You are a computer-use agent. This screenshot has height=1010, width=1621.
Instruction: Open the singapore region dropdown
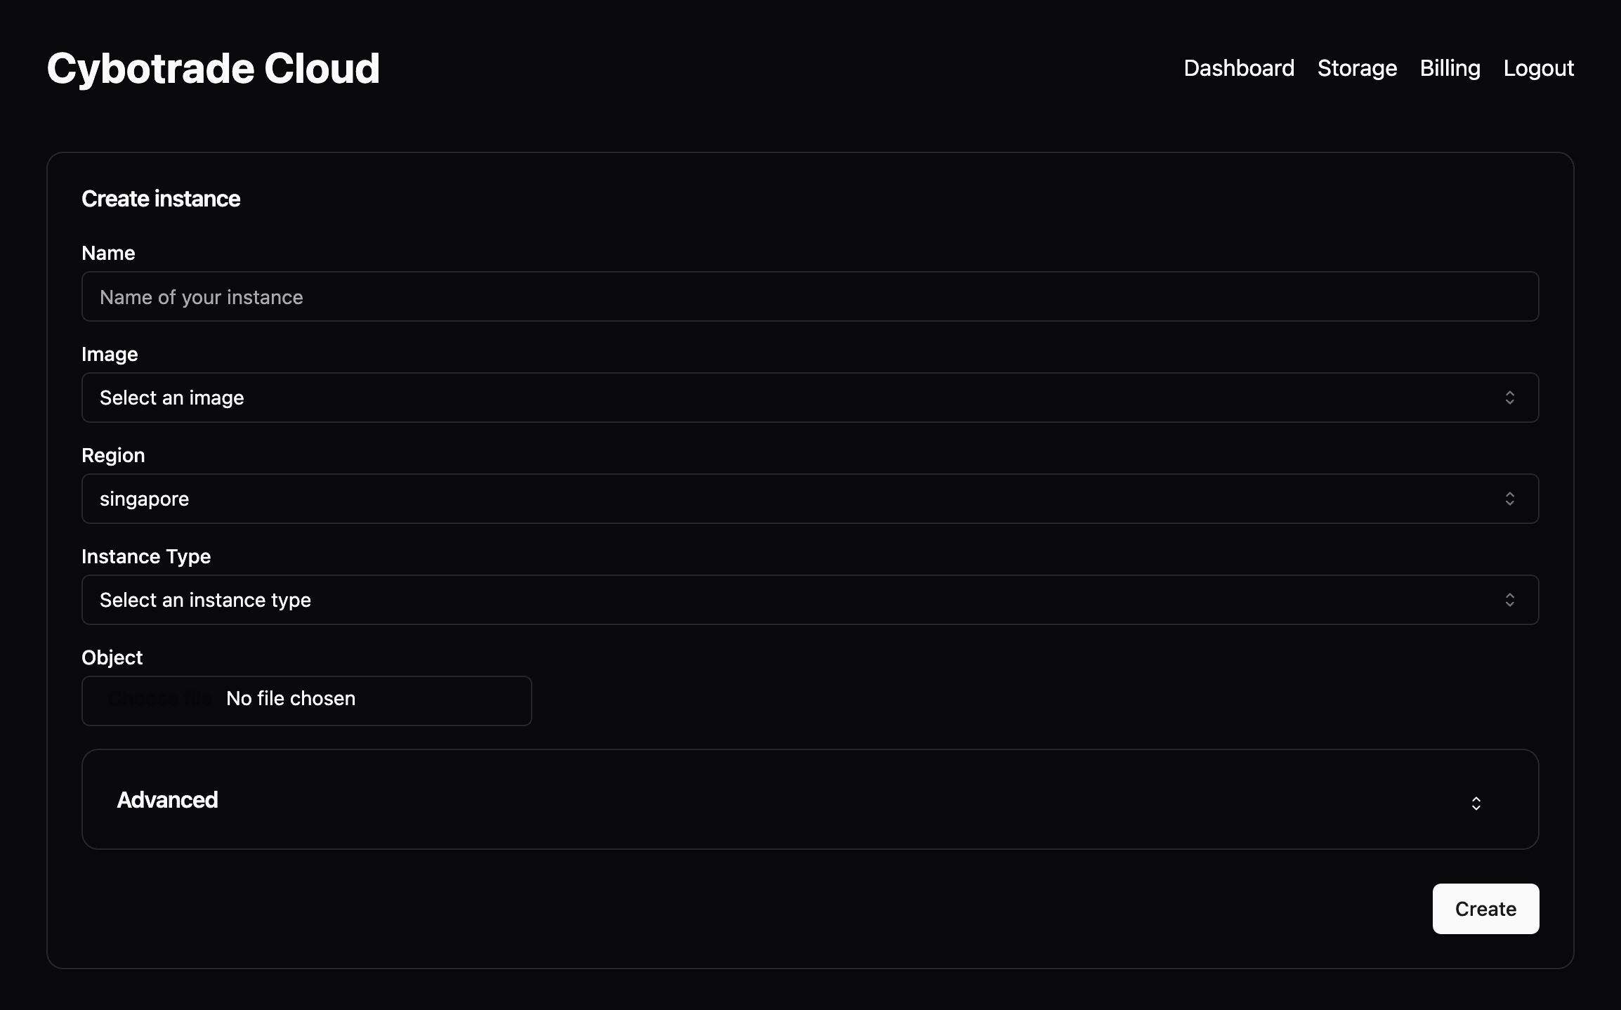[810, 498]
